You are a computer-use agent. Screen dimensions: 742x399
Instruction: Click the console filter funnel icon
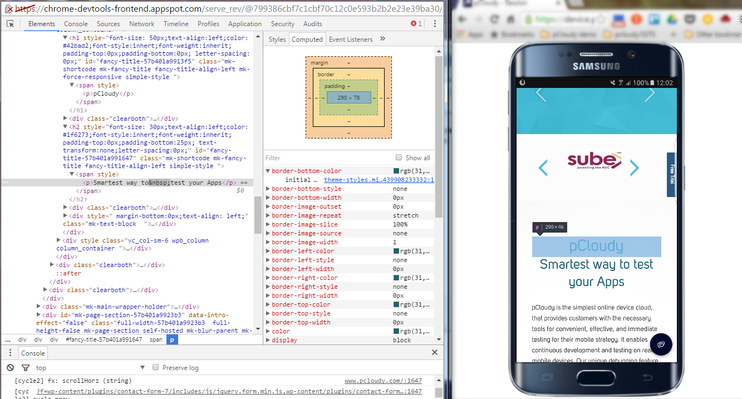pyautogui.click(x=25, y=368)
